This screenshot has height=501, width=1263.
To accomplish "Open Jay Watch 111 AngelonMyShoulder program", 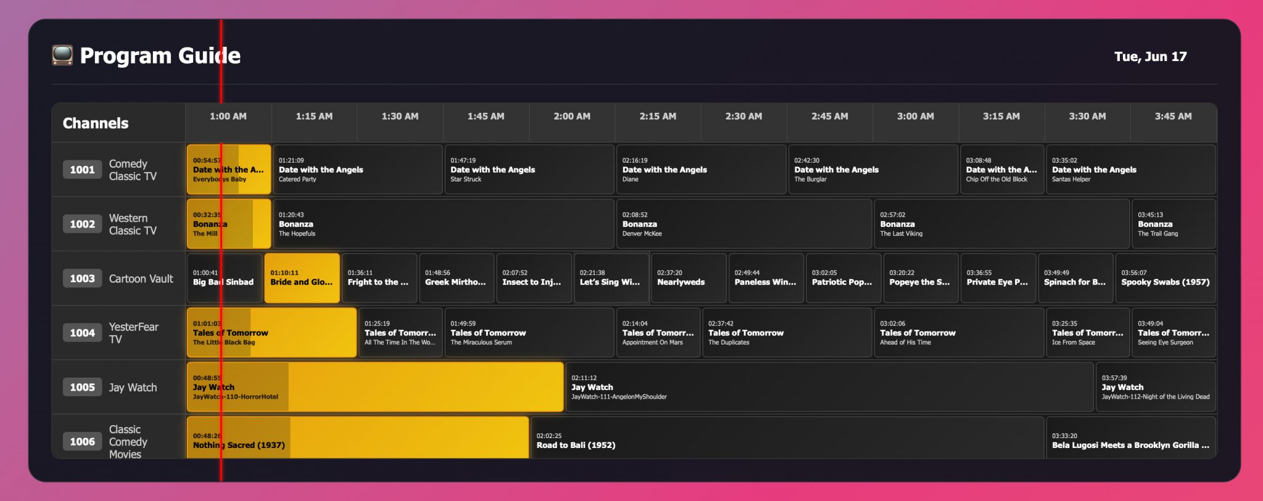I will click(x=829, y=387).
